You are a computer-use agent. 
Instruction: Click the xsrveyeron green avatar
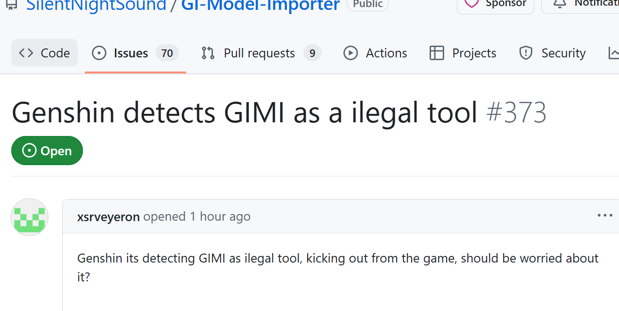coord(29,217)
